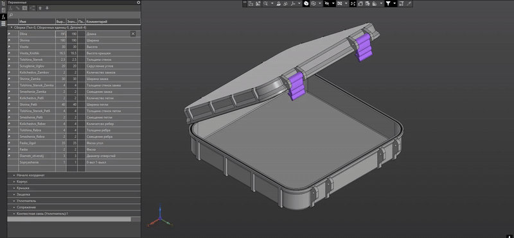Click the move-down arrow in the Переменные toolbar
This screenshot has width=514, height=238.
click(x=47, y=8)
